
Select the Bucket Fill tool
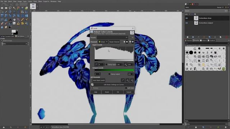pos(14,19)
